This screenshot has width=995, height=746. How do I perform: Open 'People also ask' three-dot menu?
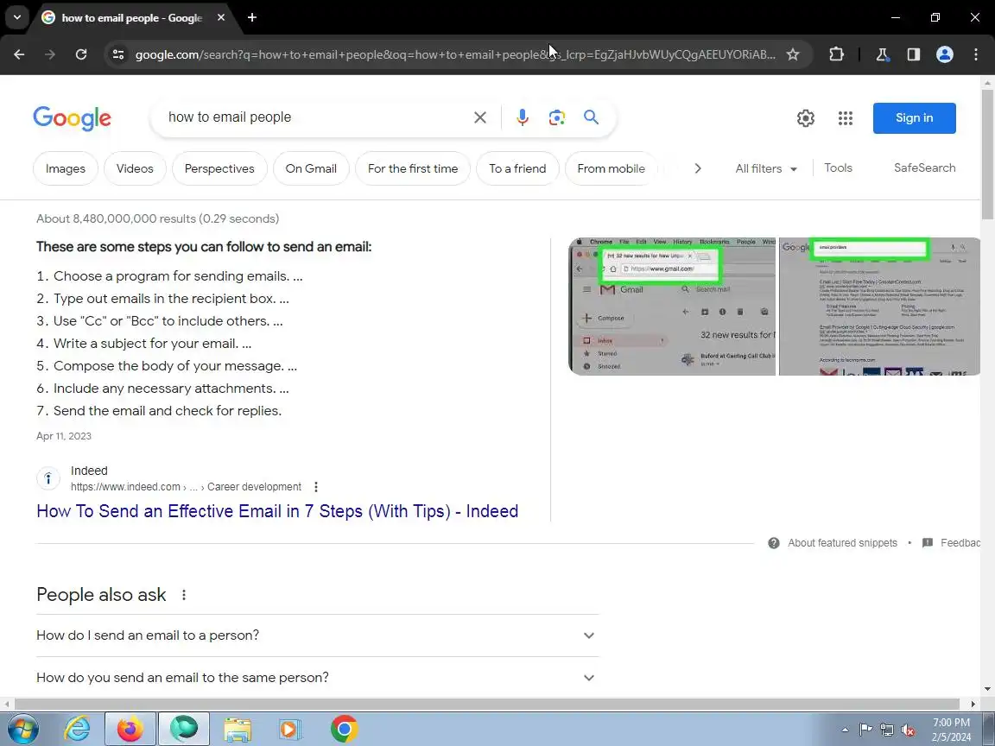click(x=184, y=595)
